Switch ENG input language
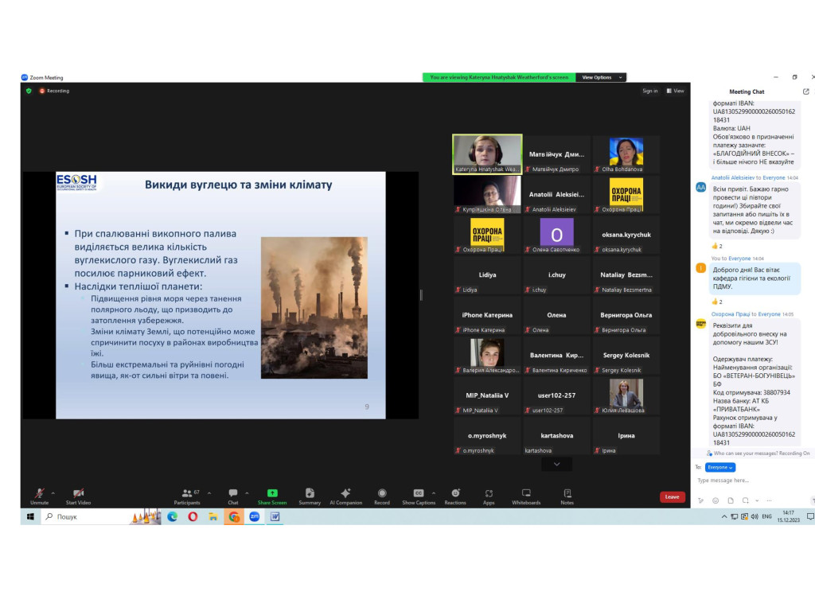 766,516
